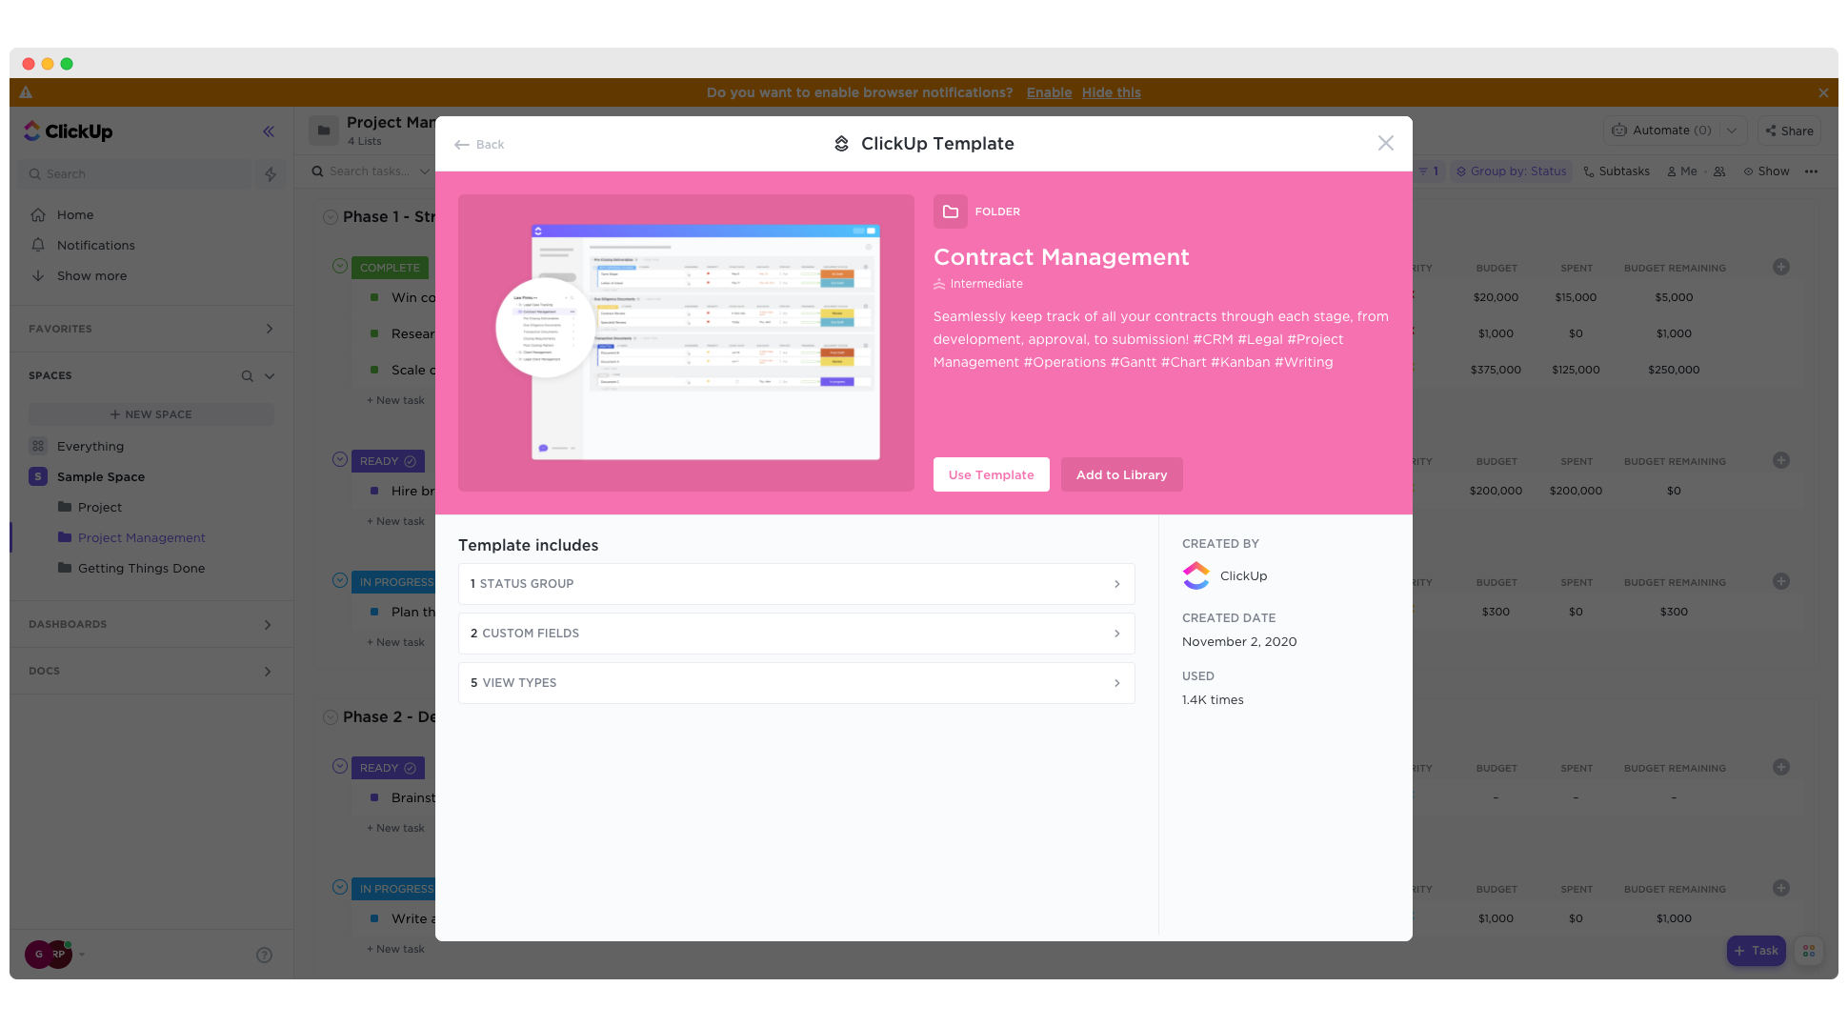Open the Project folder
1848x1027 pixels.
(99, 507)
